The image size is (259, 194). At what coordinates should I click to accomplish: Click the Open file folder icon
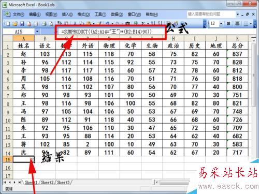coord(15,23)
